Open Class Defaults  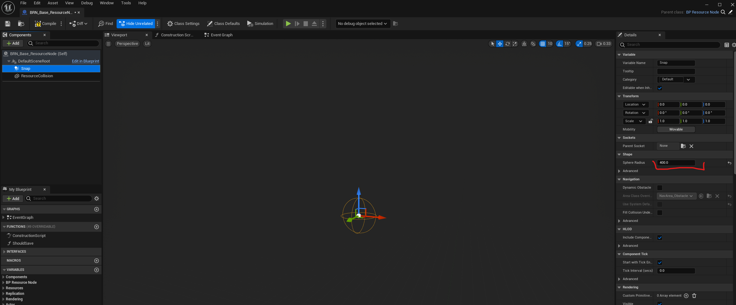(223, 24)
